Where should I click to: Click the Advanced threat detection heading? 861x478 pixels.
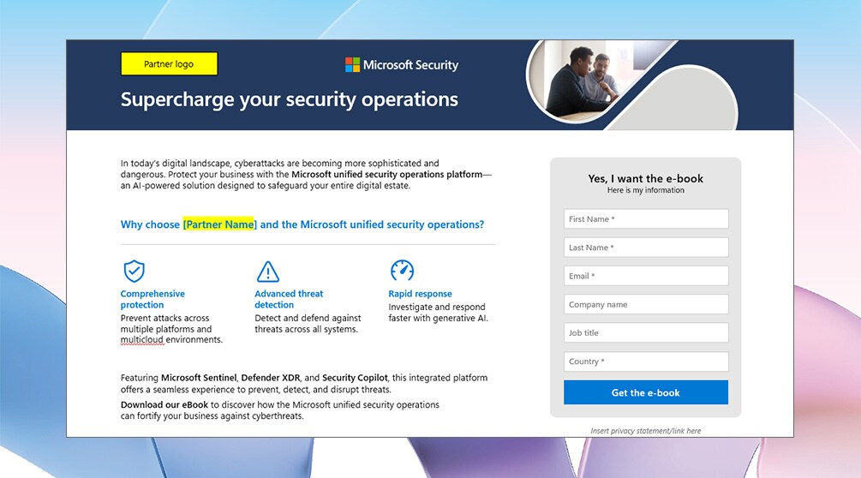(x=289, y=299)
